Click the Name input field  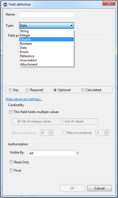click(x=46, y=14)
